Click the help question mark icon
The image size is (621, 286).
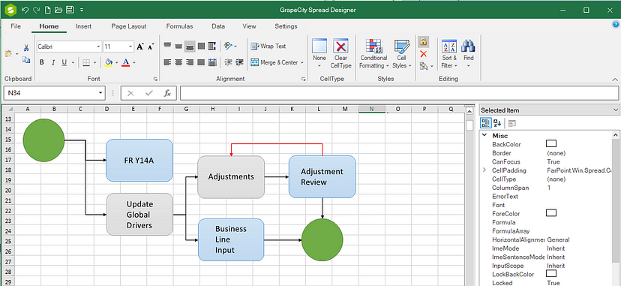pos(616,25)
